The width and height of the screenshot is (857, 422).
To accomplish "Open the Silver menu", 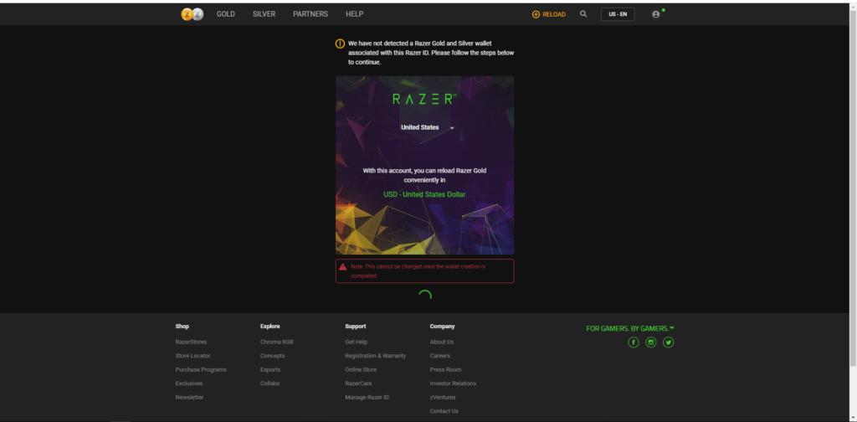I will 264,14.
